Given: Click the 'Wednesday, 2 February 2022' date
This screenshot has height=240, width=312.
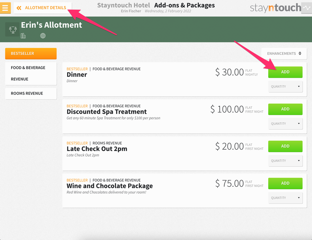Looking at the screenshot, I should 168,11.
